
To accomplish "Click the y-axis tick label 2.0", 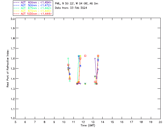I will [x=13, y=19].
